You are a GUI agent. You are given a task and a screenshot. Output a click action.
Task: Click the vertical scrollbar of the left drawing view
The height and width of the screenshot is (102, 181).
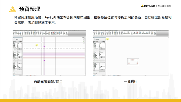(x=85, y=56)
